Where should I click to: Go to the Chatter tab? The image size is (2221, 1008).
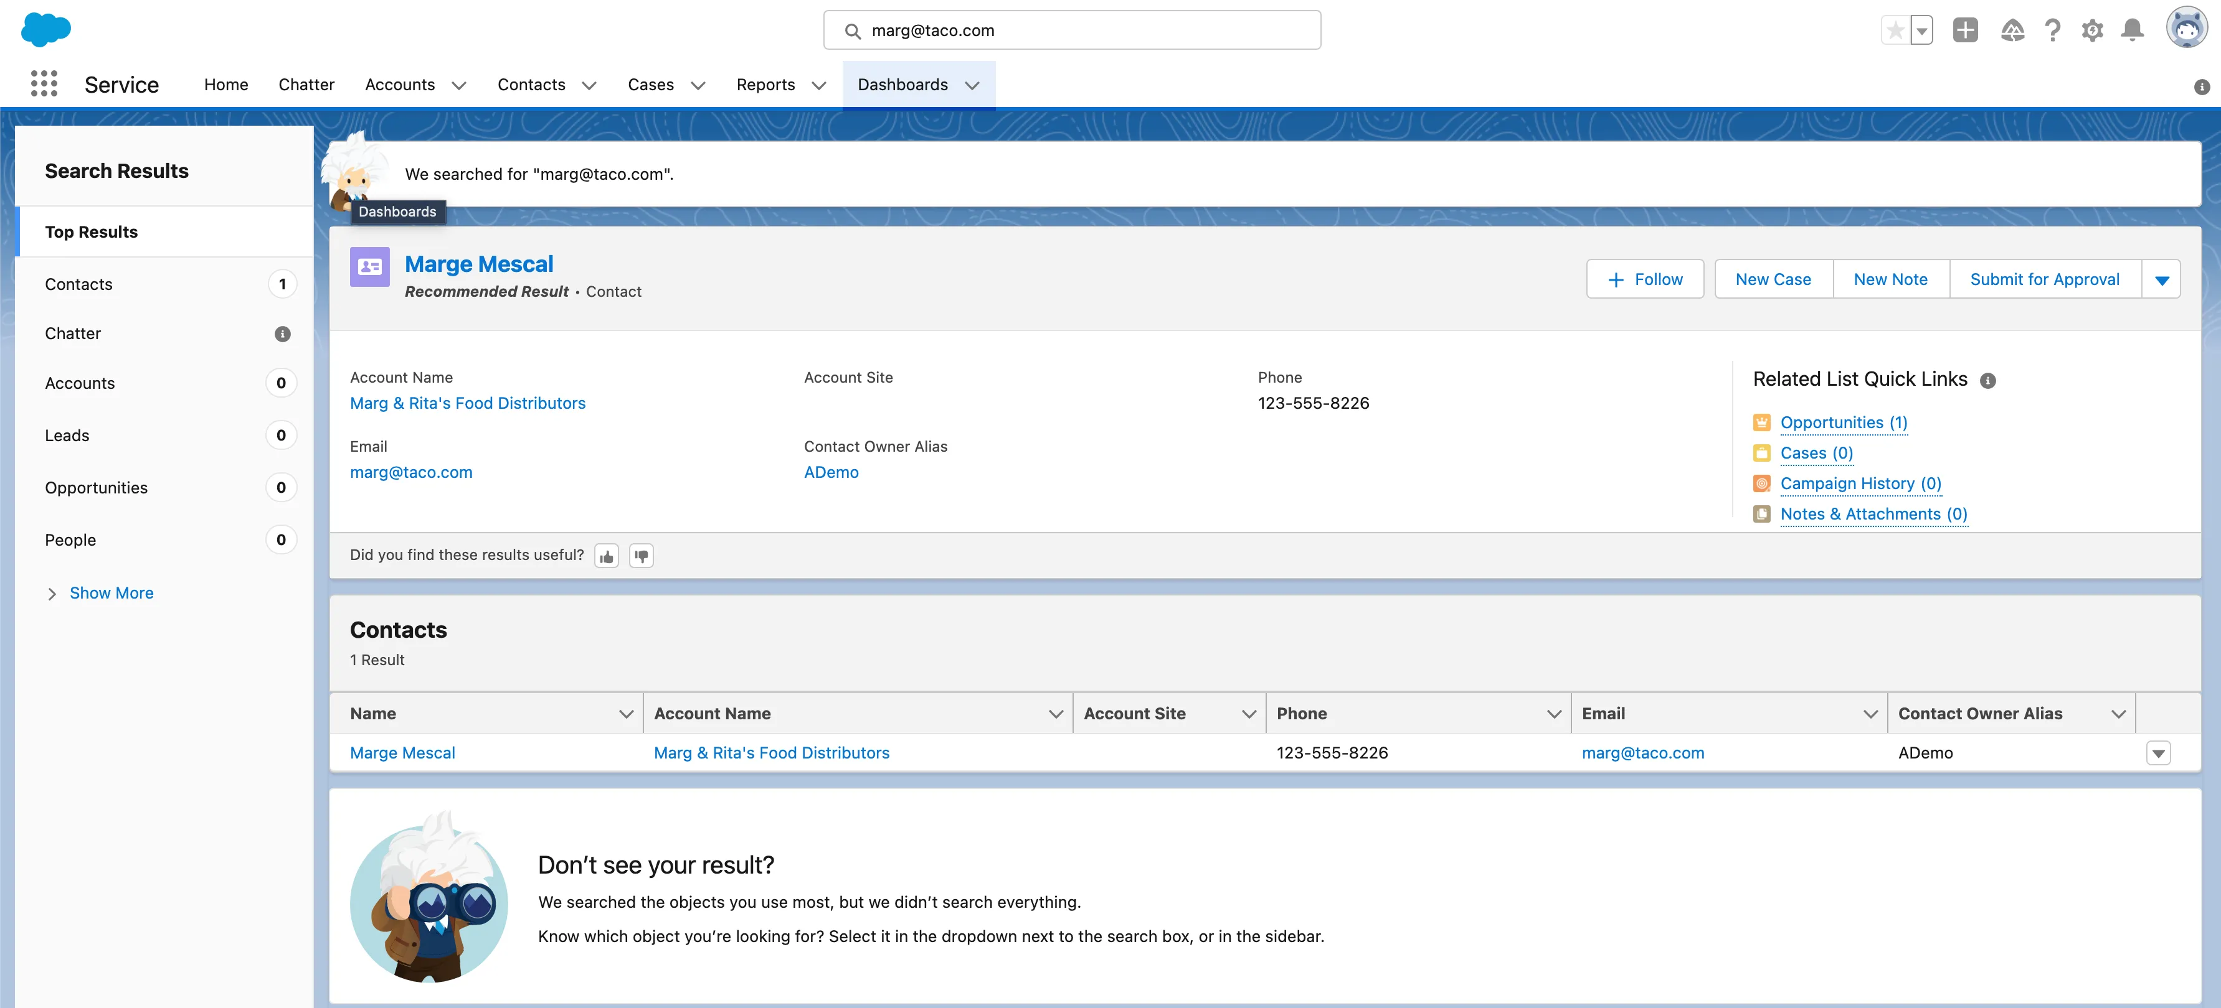click(x=306, y=85)
